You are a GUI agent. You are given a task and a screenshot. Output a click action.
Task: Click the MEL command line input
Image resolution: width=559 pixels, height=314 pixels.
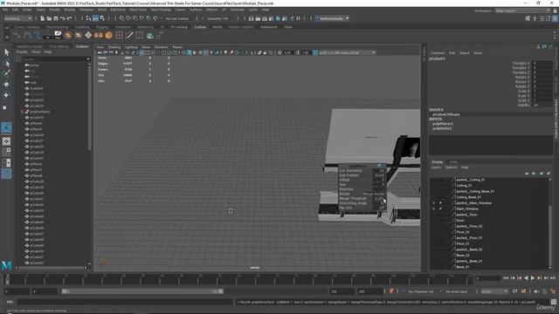pos(125,302)
